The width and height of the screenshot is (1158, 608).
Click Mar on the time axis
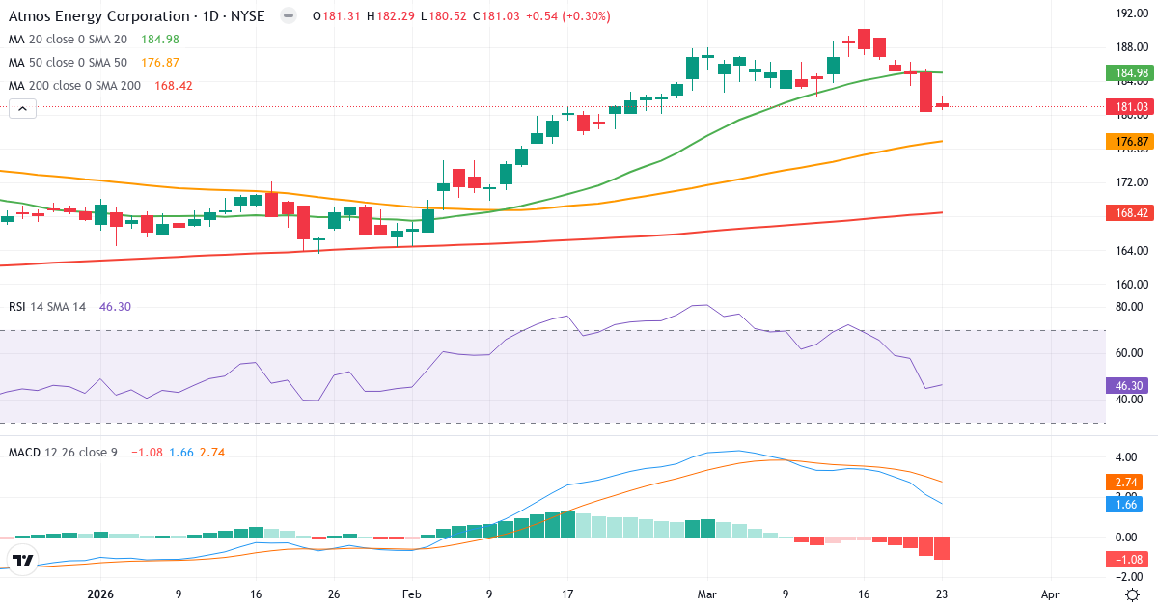(707, 596)
